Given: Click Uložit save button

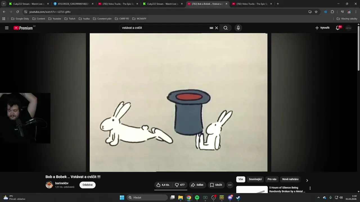Looking at the screenshot, I should [x=216, y=185].
